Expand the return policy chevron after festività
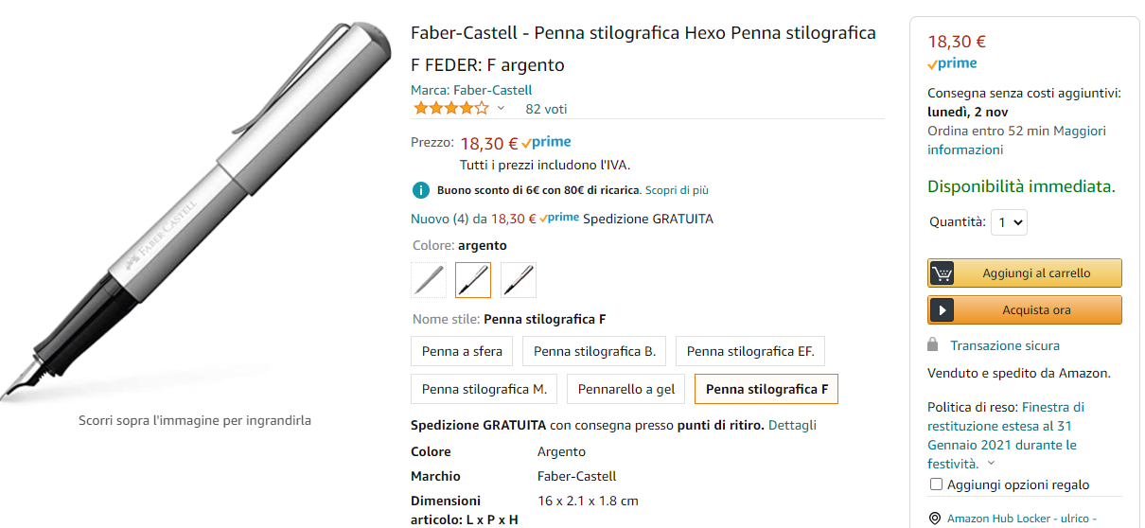Image resolution: width=1145 pixels, height=528 pixels. click(x=991, y=464)
